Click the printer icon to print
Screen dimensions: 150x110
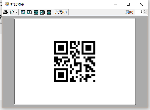[5, 12]
